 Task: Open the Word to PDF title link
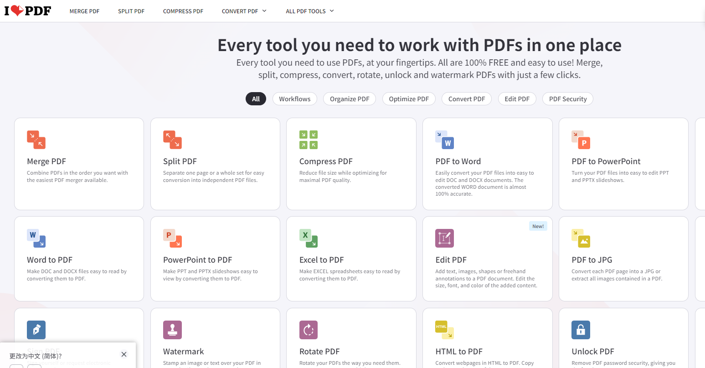[x=50, y=260]
